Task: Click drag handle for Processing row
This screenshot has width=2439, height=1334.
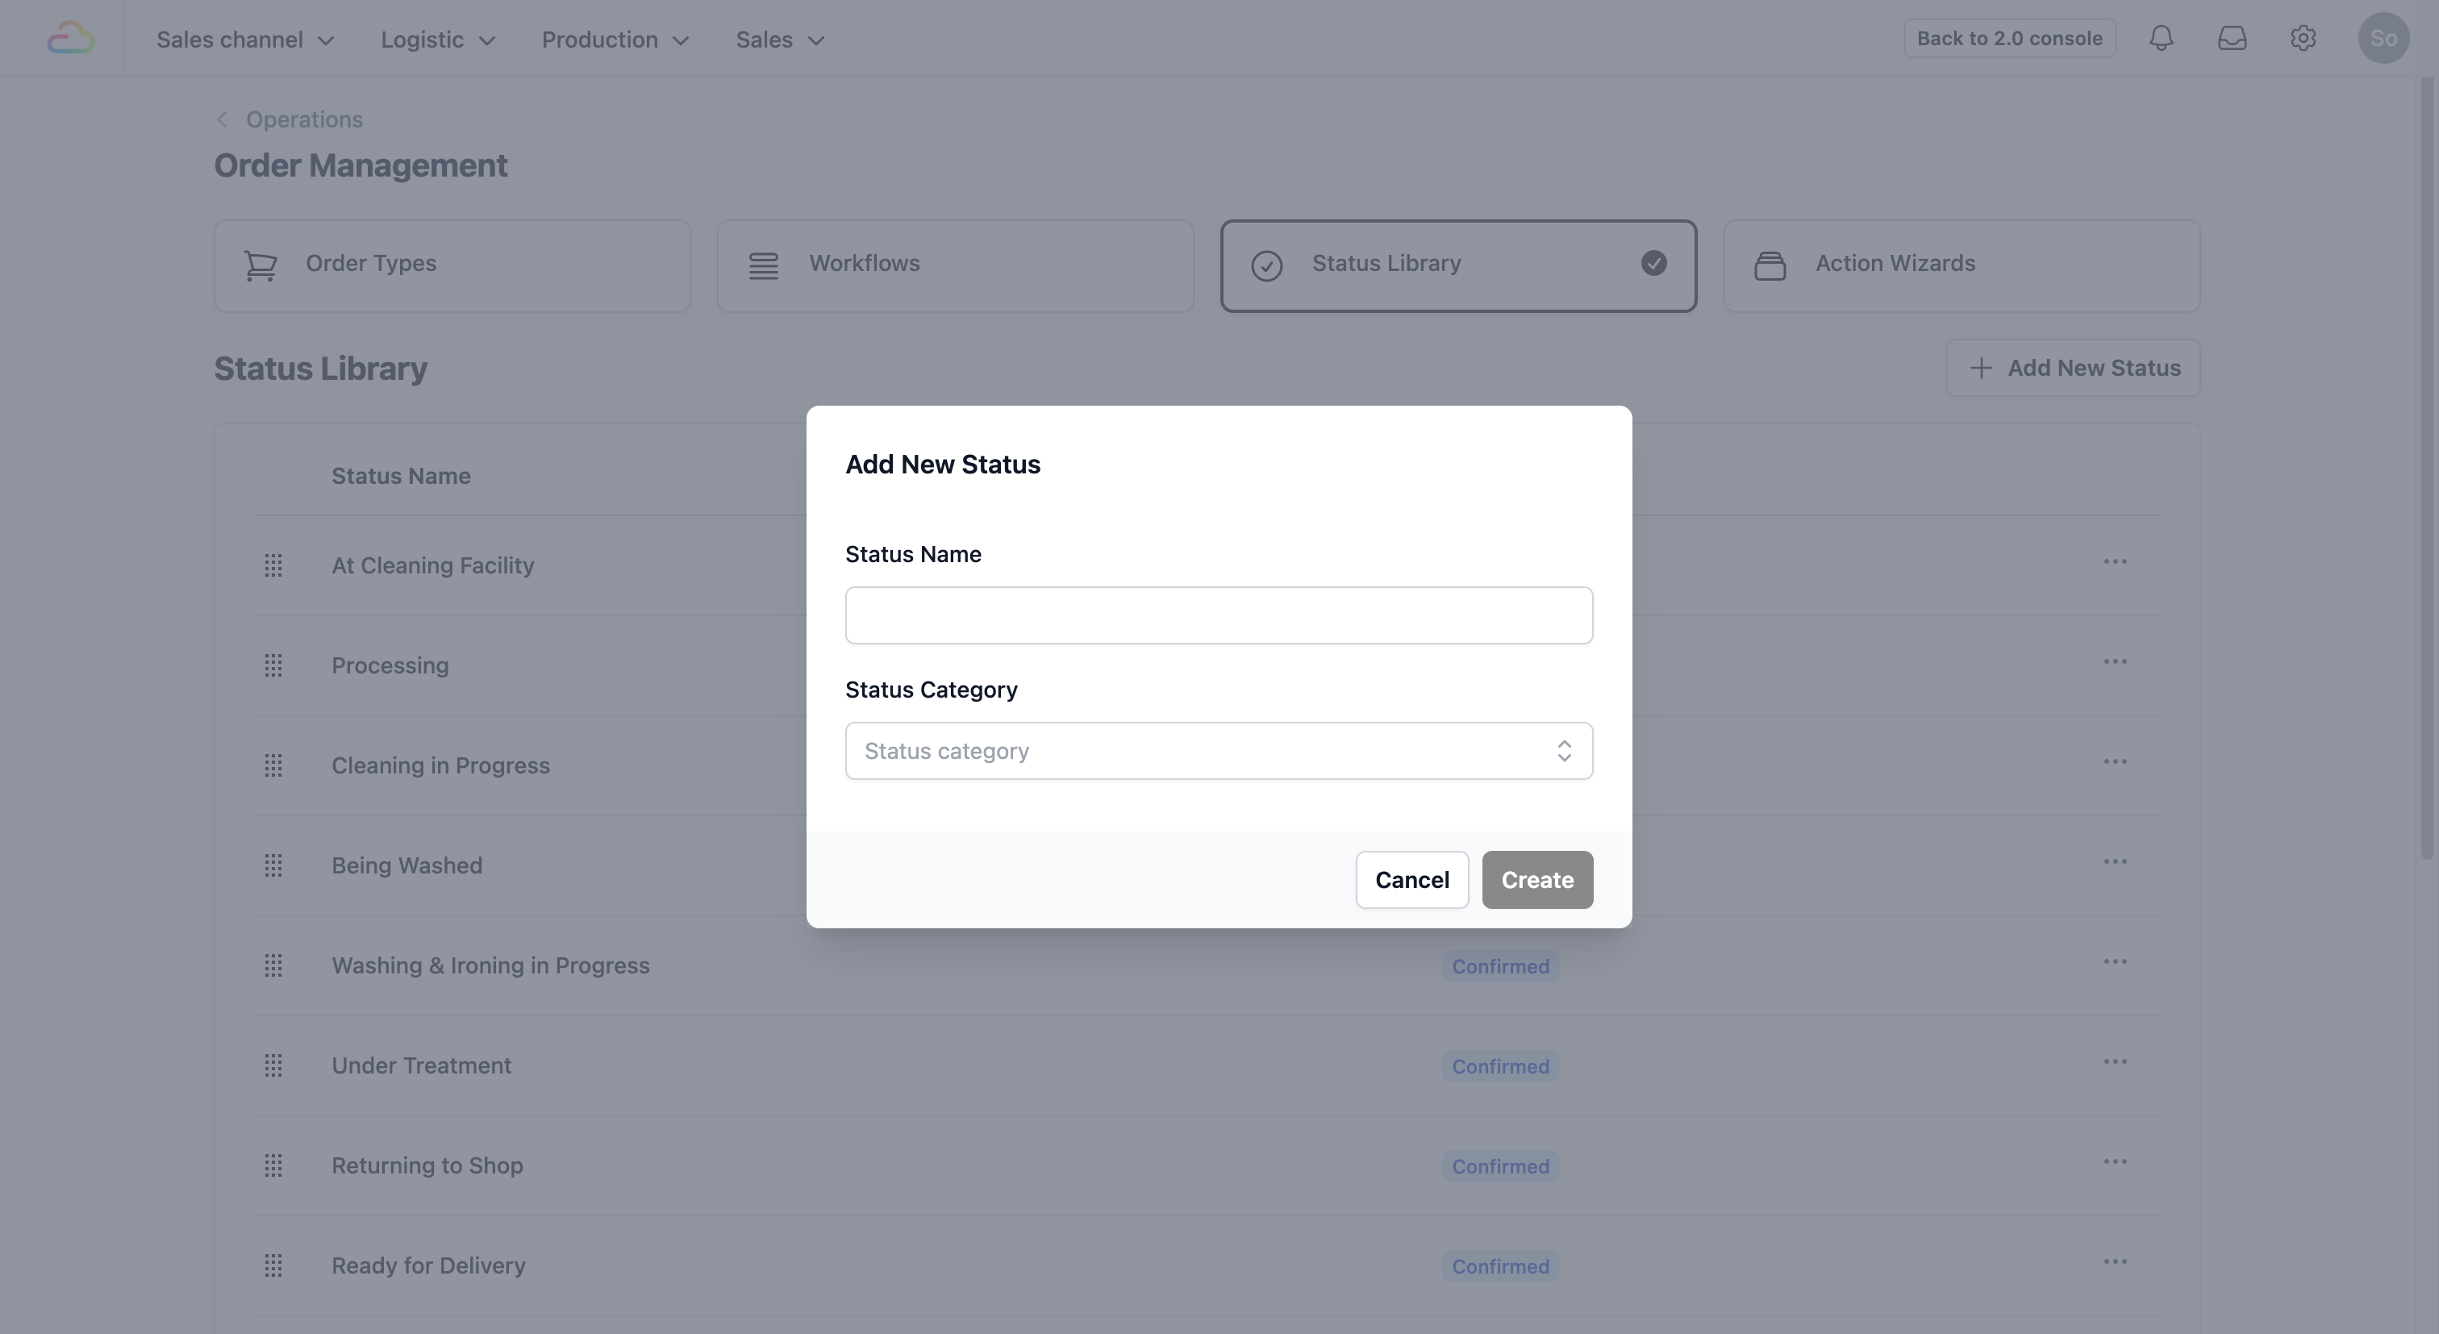Action: tap(273, 665)
